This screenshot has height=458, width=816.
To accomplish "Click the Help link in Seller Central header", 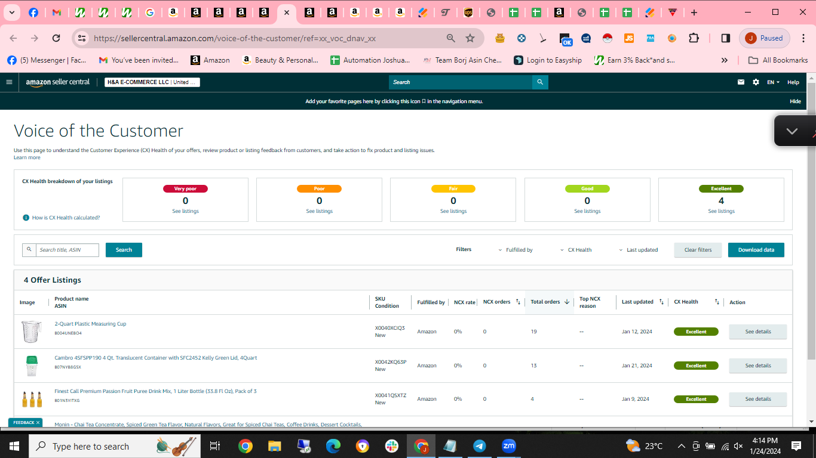I will coord(793,82).
